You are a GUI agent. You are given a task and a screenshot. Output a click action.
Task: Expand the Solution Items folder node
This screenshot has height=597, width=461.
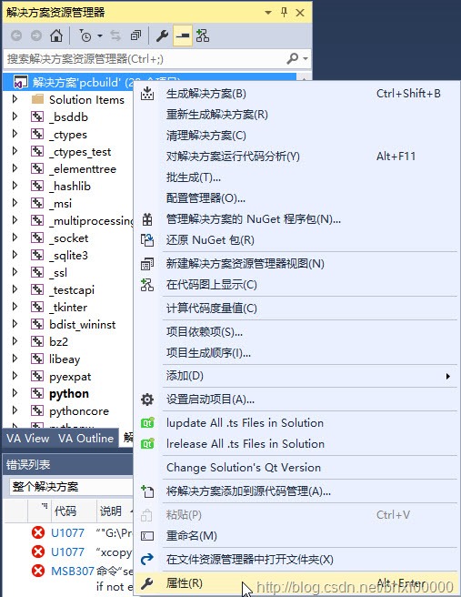(15, 99)
